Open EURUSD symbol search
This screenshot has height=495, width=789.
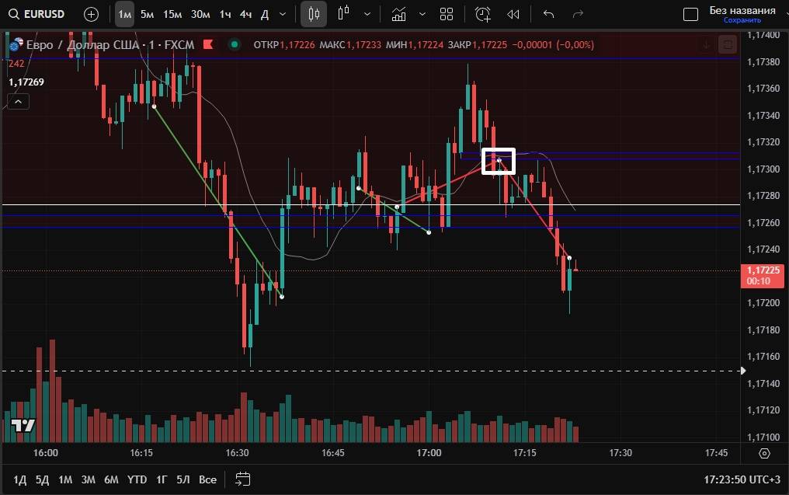(37, 14)
